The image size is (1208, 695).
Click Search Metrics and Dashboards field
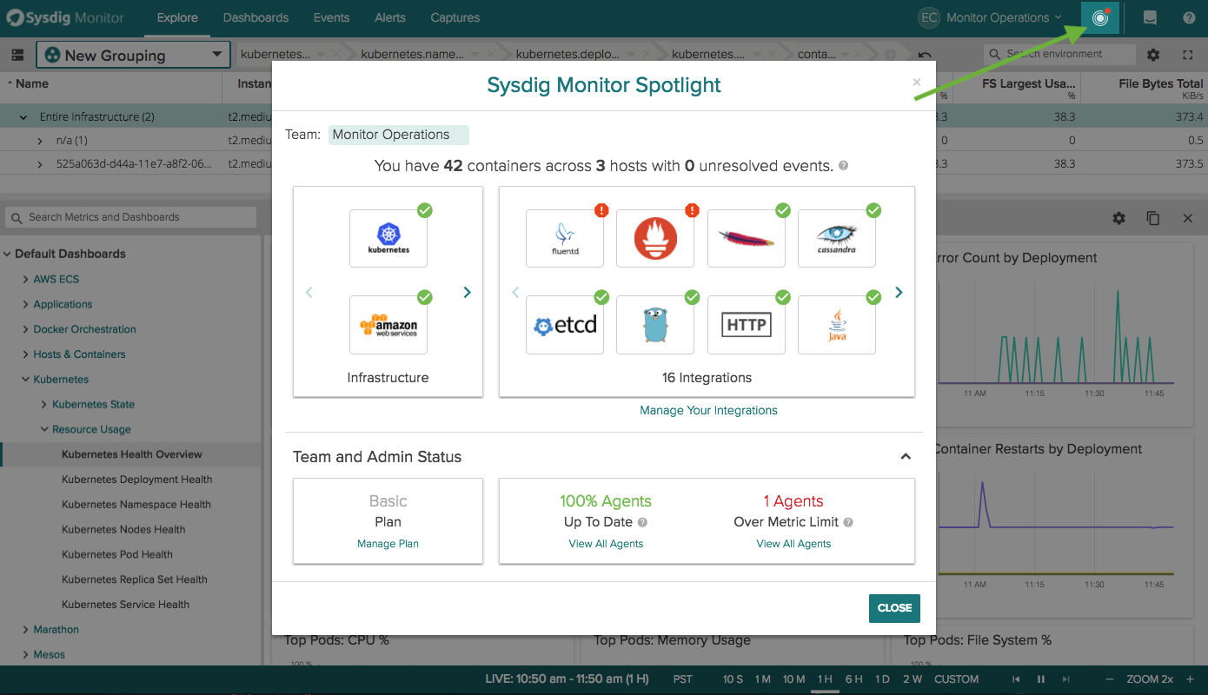click(130, 217)
